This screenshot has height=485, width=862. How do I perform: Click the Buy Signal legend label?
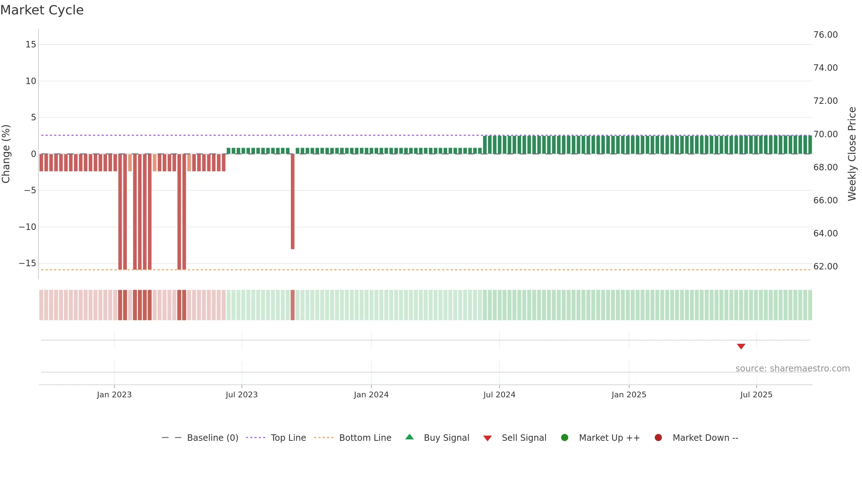tap(446, 438)
